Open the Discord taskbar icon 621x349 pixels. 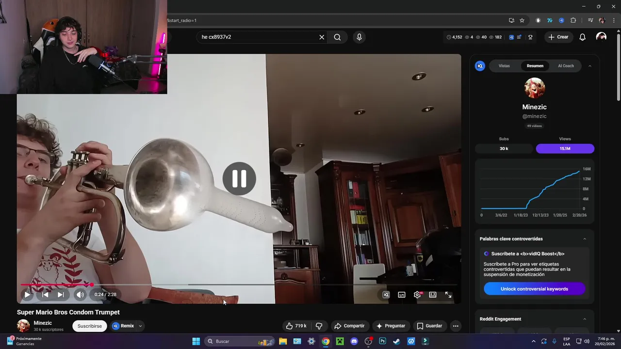[x=354, y=341]
